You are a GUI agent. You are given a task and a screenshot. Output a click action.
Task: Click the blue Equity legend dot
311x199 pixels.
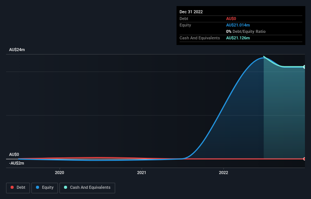38,187
